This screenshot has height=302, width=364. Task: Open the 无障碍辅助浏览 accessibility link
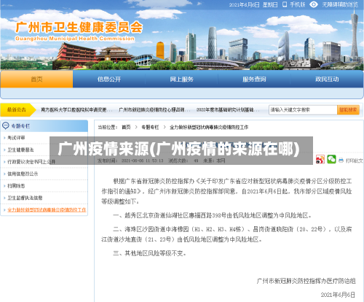pos(340,4)
